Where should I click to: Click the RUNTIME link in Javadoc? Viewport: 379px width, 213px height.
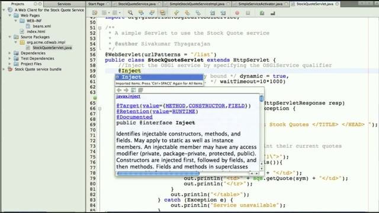click(x=184, y=111)
